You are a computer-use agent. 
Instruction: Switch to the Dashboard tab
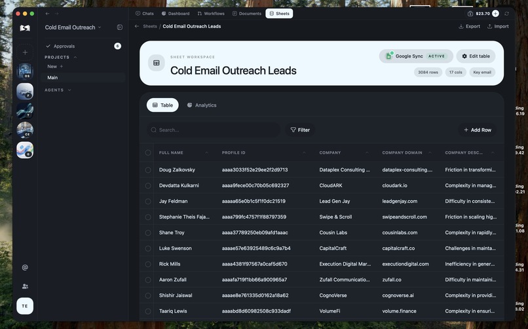pyautogui.click(x=176, y=14)
